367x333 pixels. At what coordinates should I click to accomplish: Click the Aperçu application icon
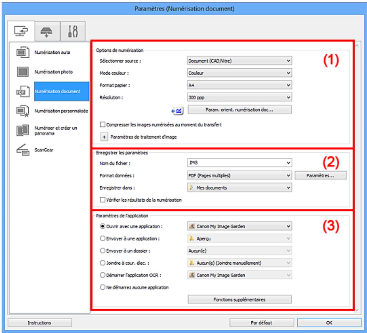192,238
